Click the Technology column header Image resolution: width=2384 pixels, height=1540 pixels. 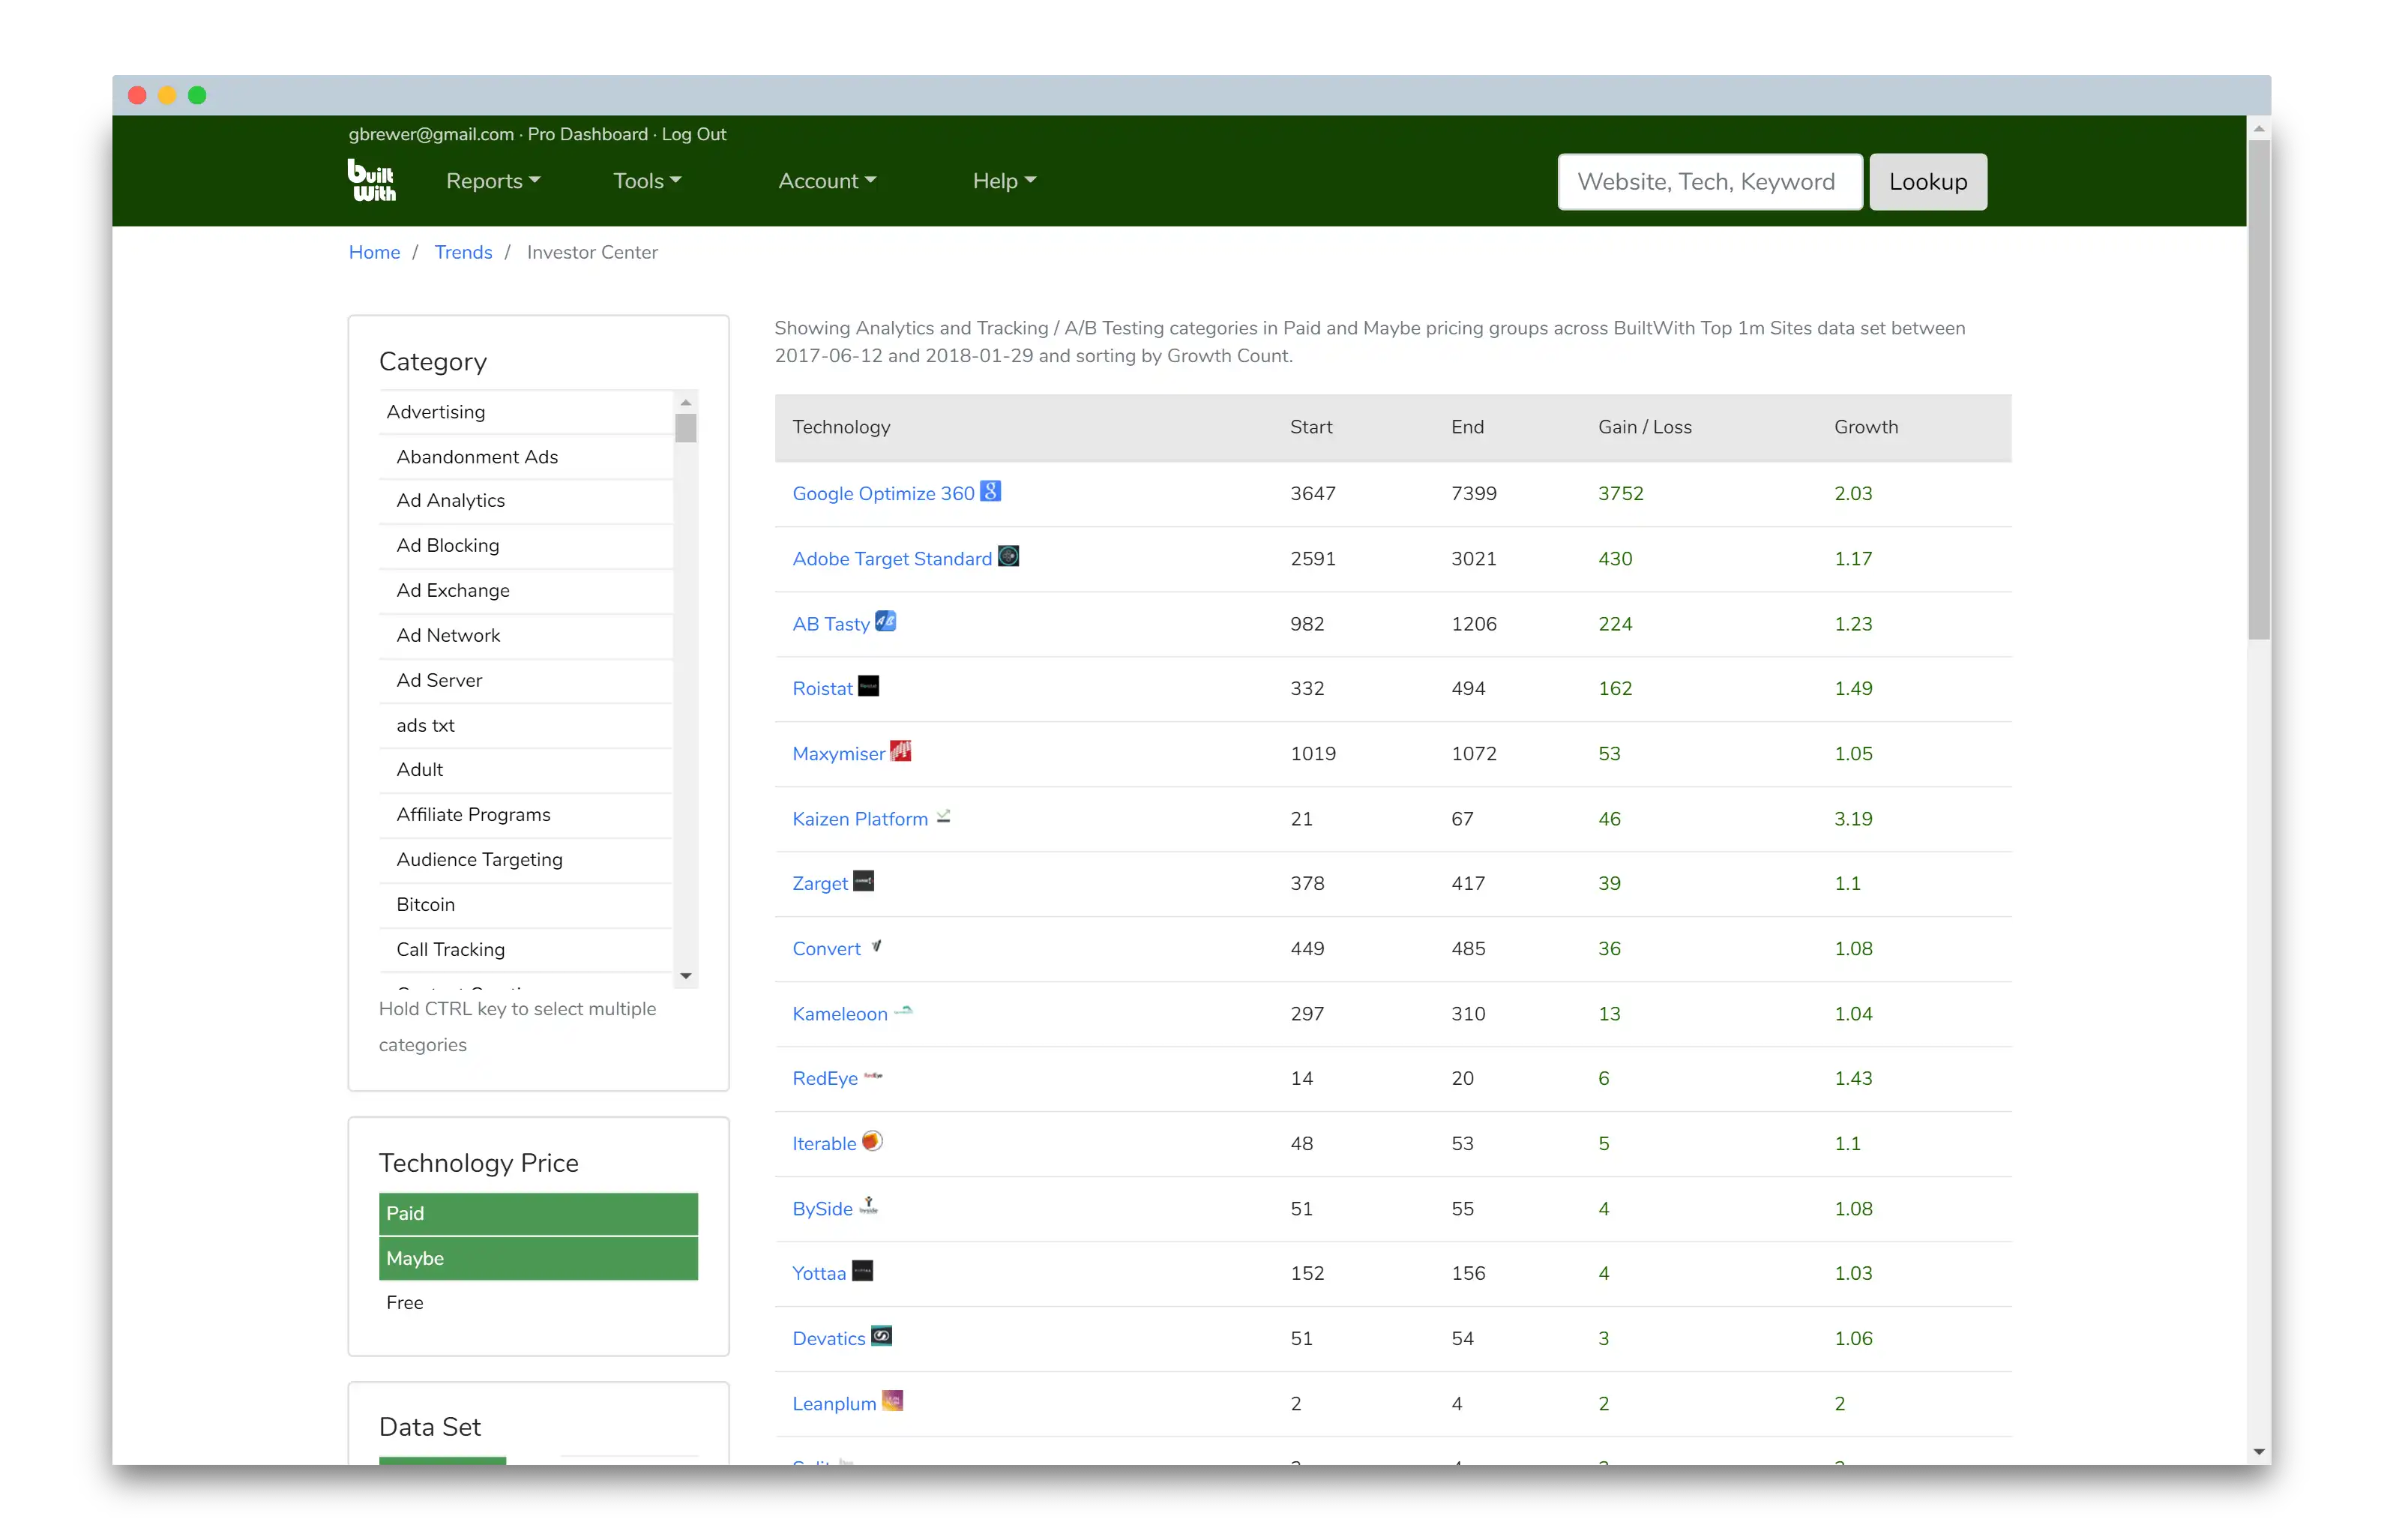(x=840, y=427)
